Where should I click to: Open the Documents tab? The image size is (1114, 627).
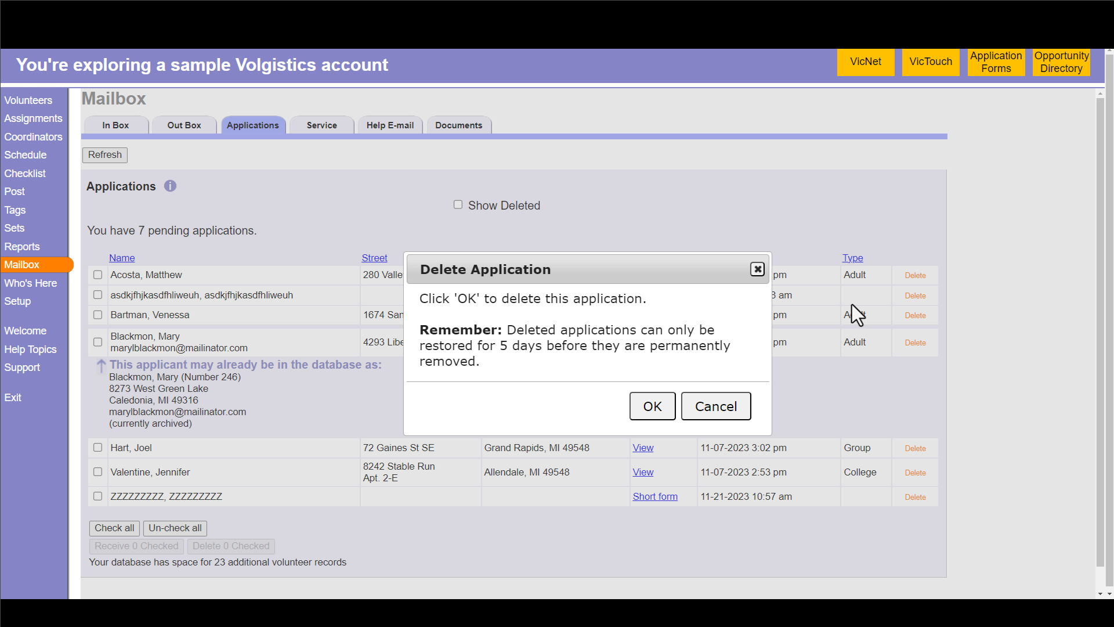pos(458,125)
